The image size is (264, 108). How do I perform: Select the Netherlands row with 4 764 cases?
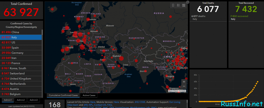pos(21,84)
